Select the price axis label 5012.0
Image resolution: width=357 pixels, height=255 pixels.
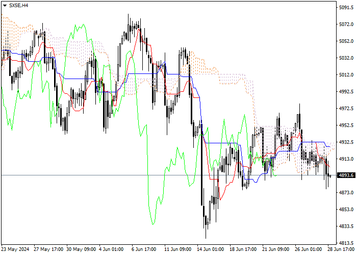(x=346, y=75)
